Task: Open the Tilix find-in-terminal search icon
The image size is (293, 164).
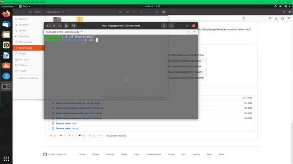Action: (x=164, y=26)
